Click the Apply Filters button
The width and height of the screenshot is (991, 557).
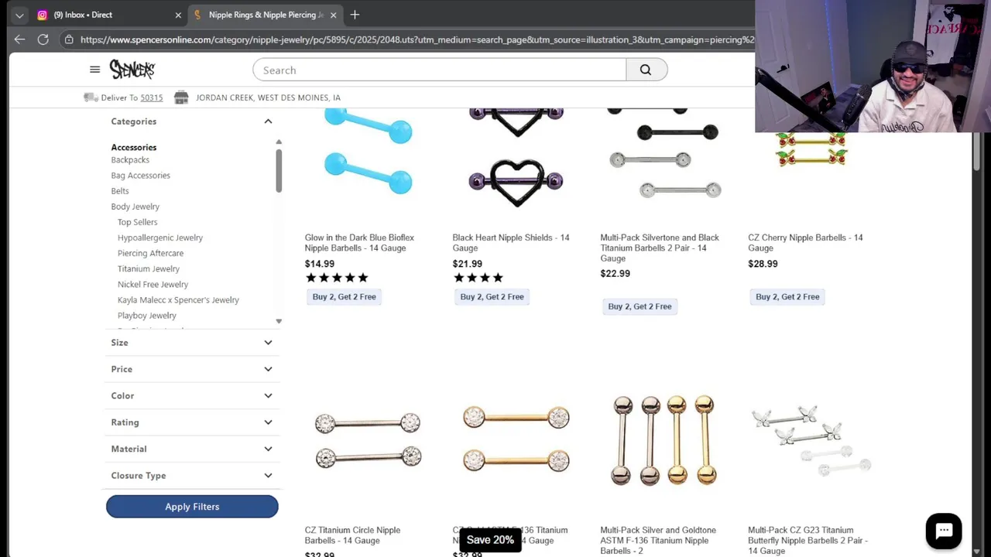click(192, 507)
